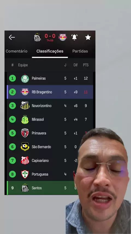This screenshot has height=234, width=131.
Task: Click the Novorizontino team badge
Action: pyautogui.click(x=25, y=106)
